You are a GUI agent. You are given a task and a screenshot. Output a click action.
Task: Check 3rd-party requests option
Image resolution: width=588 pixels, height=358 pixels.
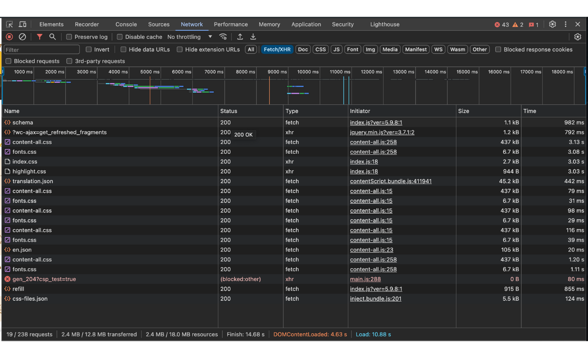point(69,61)
